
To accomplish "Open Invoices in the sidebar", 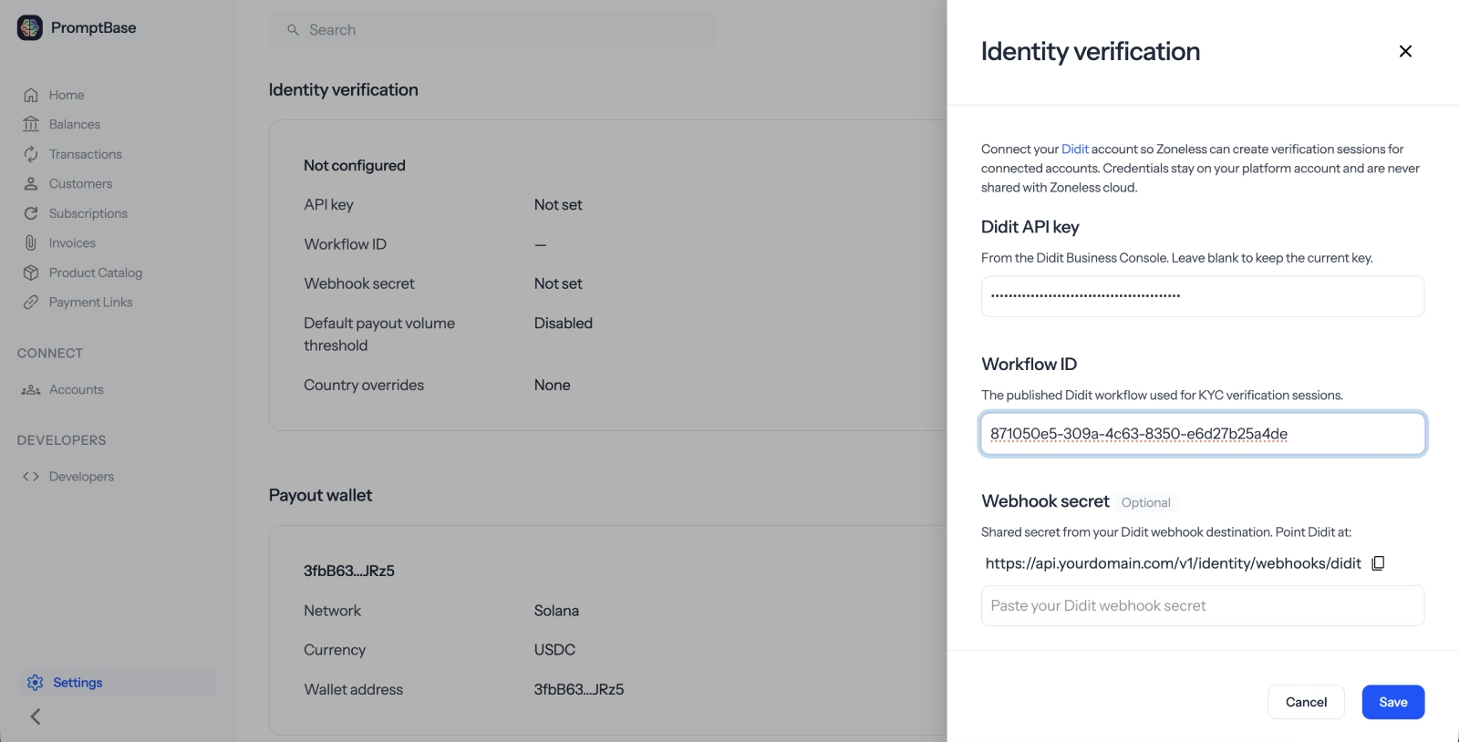I will [72, 242].
